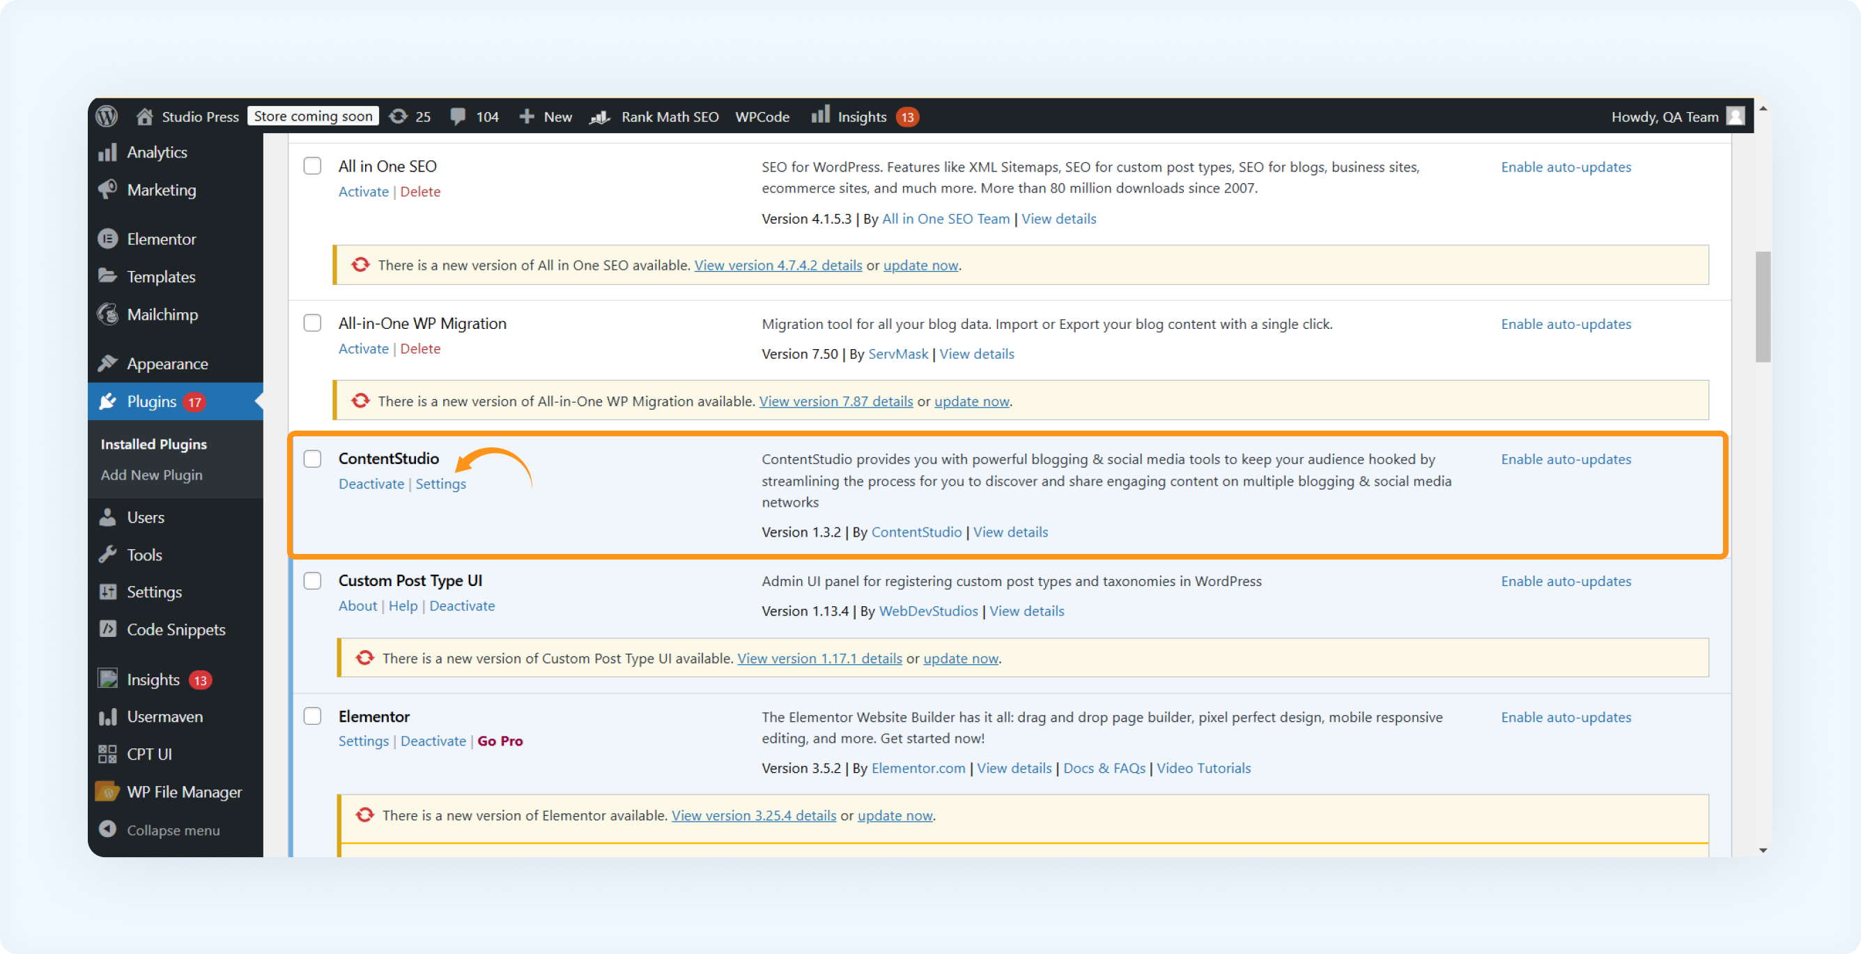
Task: Check the Custom Post Type UI checkbox
Action: coord(313,580)
